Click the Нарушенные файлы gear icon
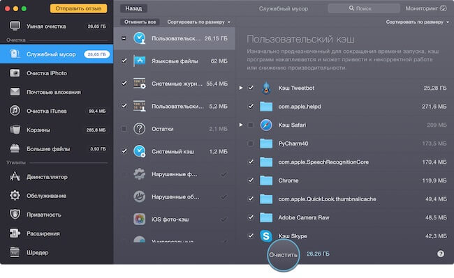 click(139, 173)
